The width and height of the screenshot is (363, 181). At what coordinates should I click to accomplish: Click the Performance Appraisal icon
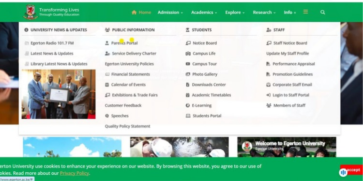268,64
